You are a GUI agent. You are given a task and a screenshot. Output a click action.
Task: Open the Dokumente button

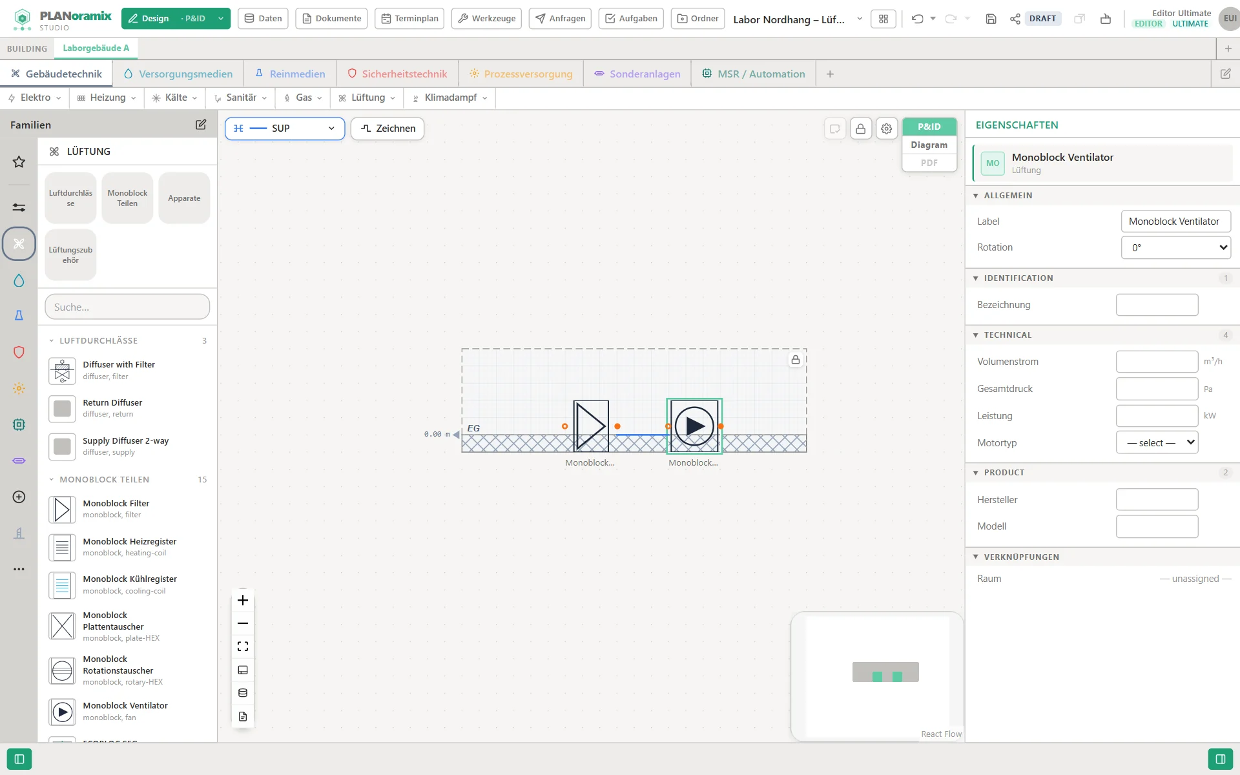(331, 18)
